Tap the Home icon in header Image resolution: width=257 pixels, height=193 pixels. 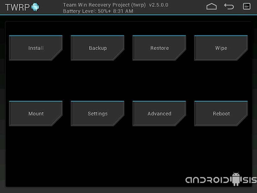click(211, 7)
